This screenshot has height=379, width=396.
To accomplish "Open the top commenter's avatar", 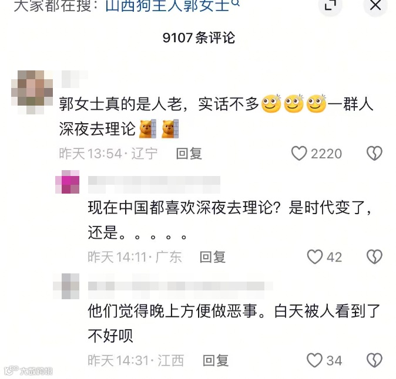I will pyautogui.click(x=32, y=92).
